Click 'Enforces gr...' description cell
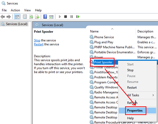This screenshot has height=124, width=158. click(x=146, y=52)
